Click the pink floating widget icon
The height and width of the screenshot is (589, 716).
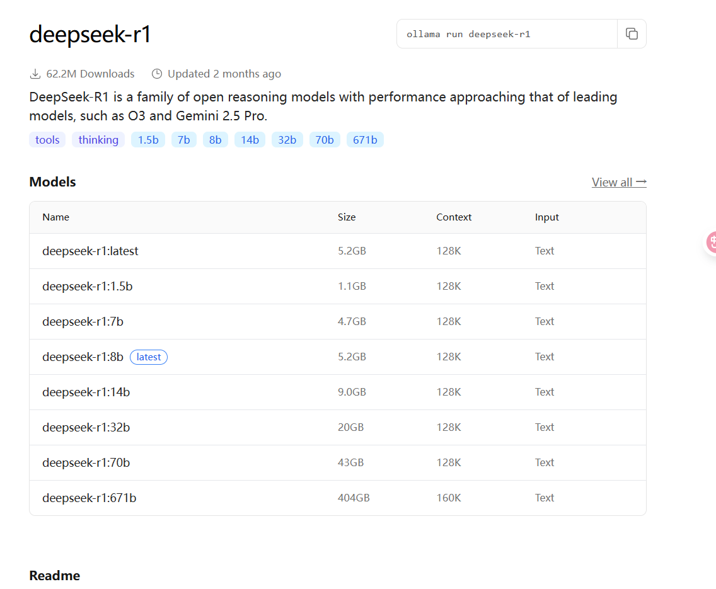[712, 243]
